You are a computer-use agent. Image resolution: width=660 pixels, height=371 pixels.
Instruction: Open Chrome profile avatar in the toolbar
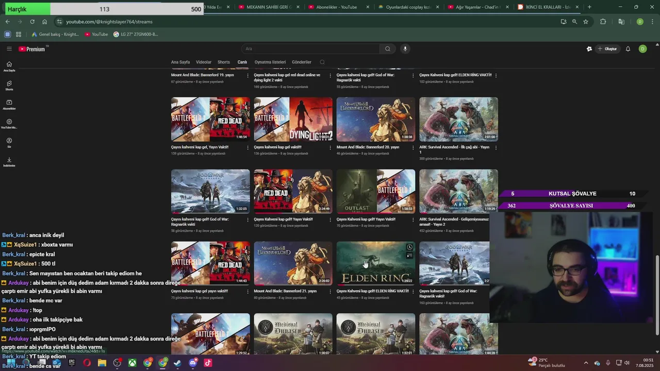pyautogui.click(x=640, y=22)
